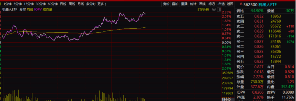
Task: Click the red R icon before 562500
Action: 241,4
